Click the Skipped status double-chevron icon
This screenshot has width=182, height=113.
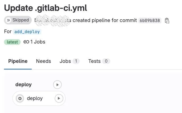coord(8,20)
